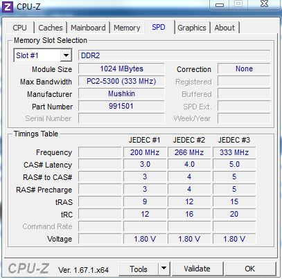
Task: Open the Tools dropdown arrow
Action: point(164,269)
